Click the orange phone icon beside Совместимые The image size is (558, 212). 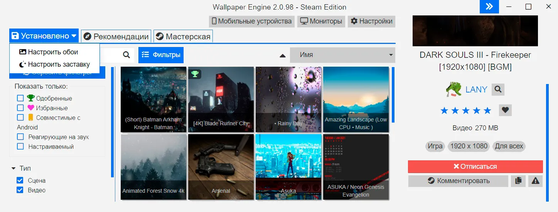[x=31, y=117]
